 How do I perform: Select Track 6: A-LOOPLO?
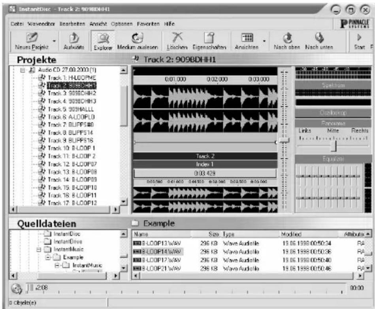tap(71, 117)
